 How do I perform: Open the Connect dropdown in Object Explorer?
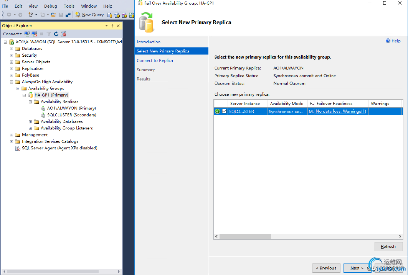[12, 34]
